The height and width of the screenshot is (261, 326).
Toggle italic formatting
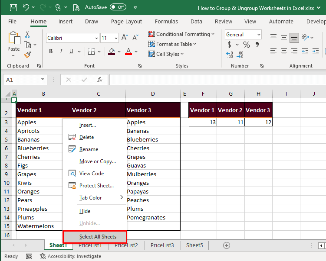tap(62, 52)
